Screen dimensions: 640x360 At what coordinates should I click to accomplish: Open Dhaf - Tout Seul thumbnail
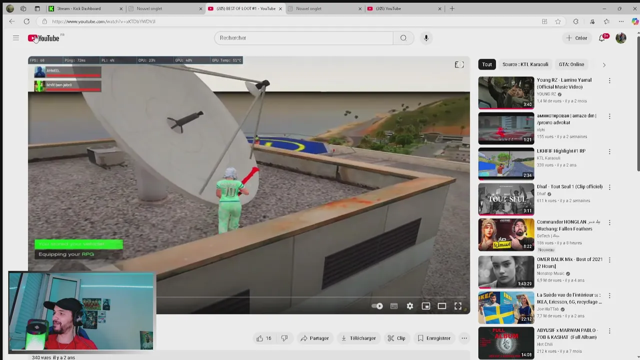[506, 199]
